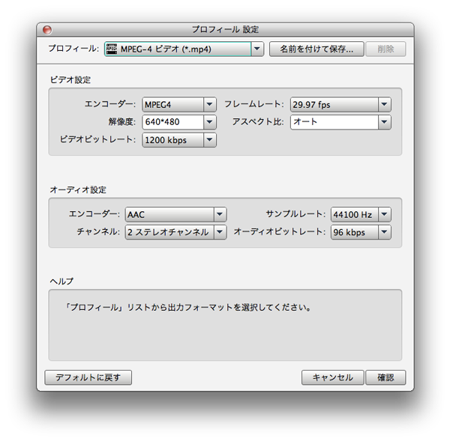Click 名前を付けて保存... button

pos(316,49)
